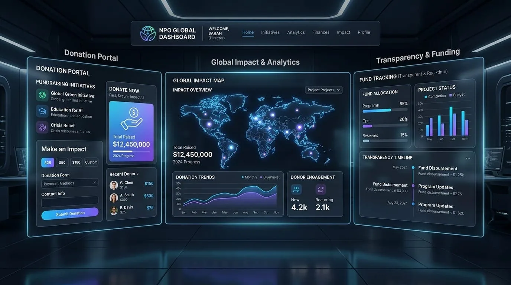Switch to the Analytics tab

click(296, 32)
